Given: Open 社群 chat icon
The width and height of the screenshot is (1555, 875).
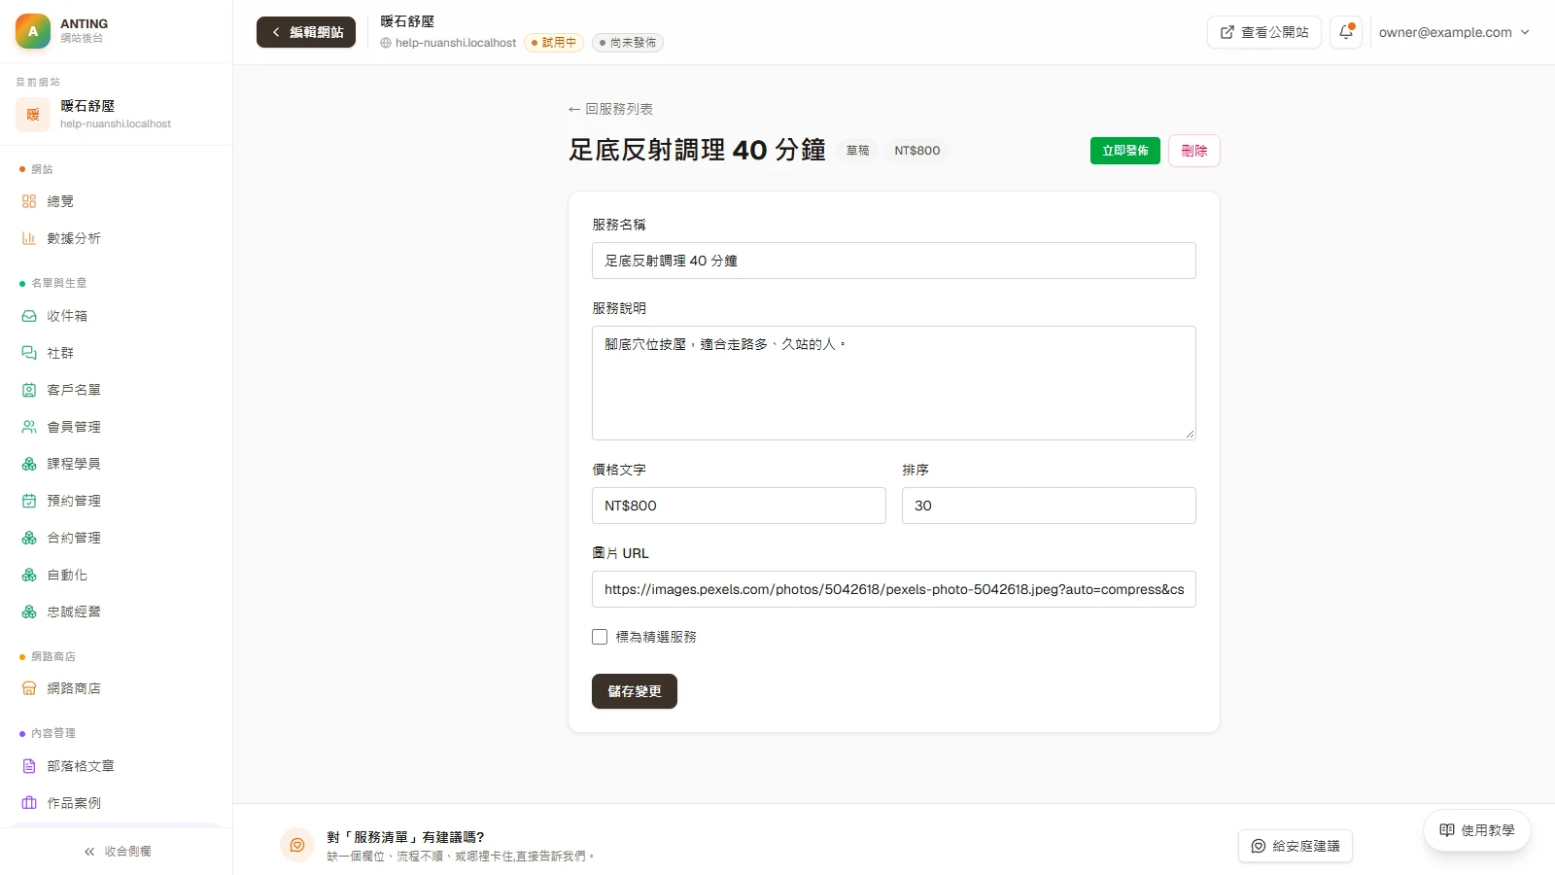Looking at the screenshot, I should click(29, 353).
